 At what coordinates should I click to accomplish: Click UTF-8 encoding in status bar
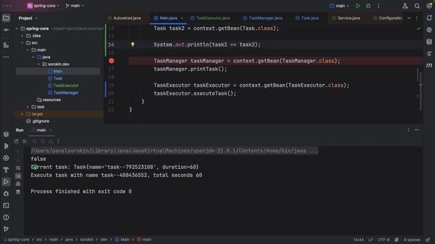(x=383, y=239)
